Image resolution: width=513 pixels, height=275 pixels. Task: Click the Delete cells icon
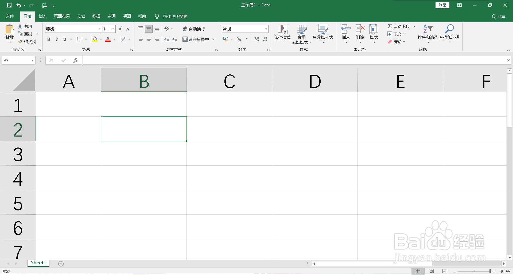pyautogui.click(x=360, y=29)
